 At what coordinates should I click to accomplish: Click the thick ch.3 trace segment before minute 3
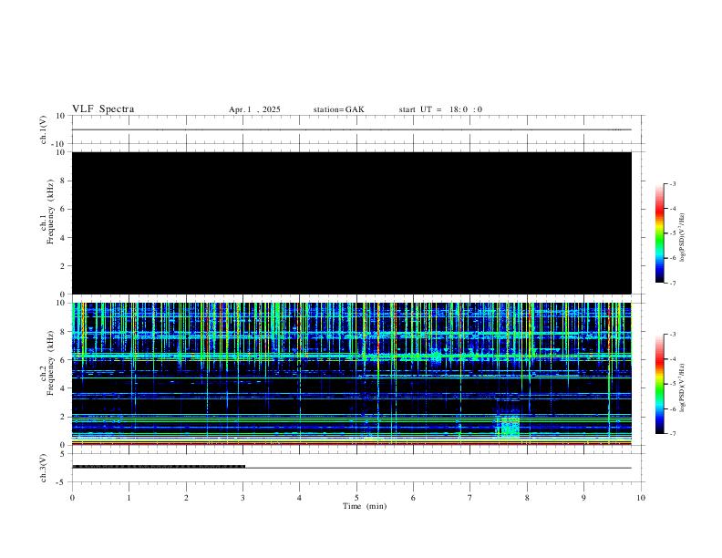[x=159, y=467]
